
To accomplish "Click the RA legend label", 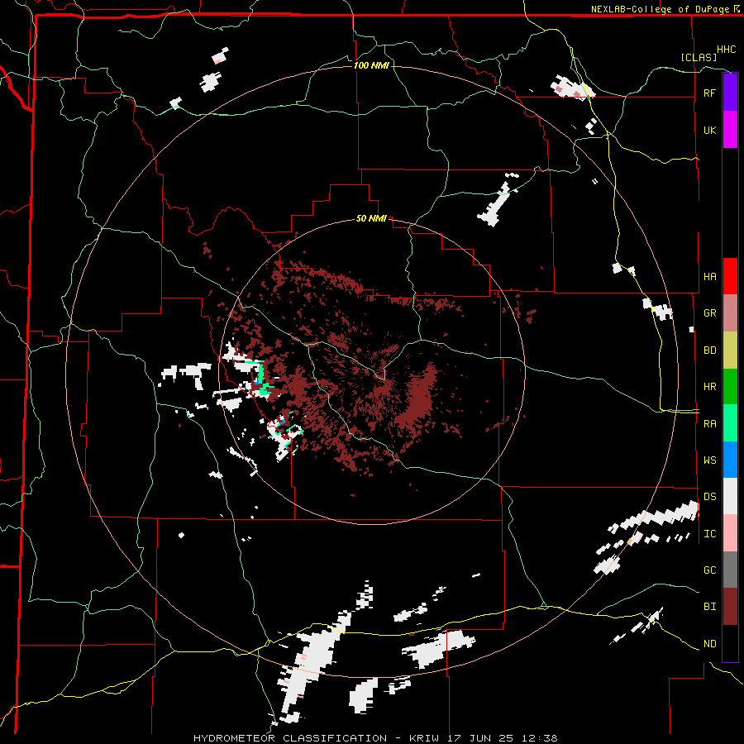I will pos(709,424).
